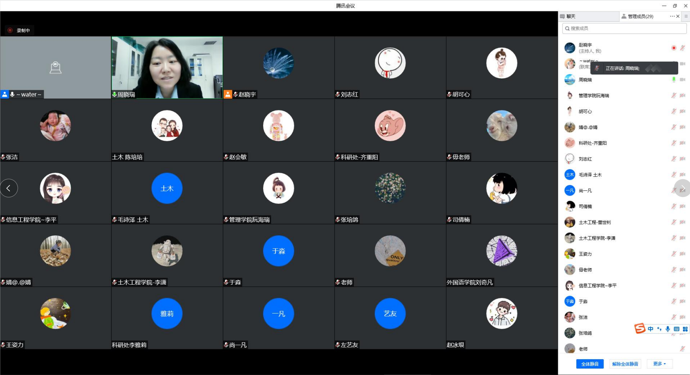The height and width of the screenshot is (375, 690).
Task: Click 赵晓宇 avatar in video grid
Action: [x=279, y=63]
